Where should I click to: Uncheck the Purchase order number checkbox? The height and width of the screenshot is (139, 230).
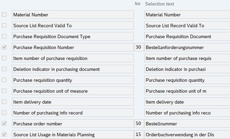pyautogui.click(x=4, y=124)
